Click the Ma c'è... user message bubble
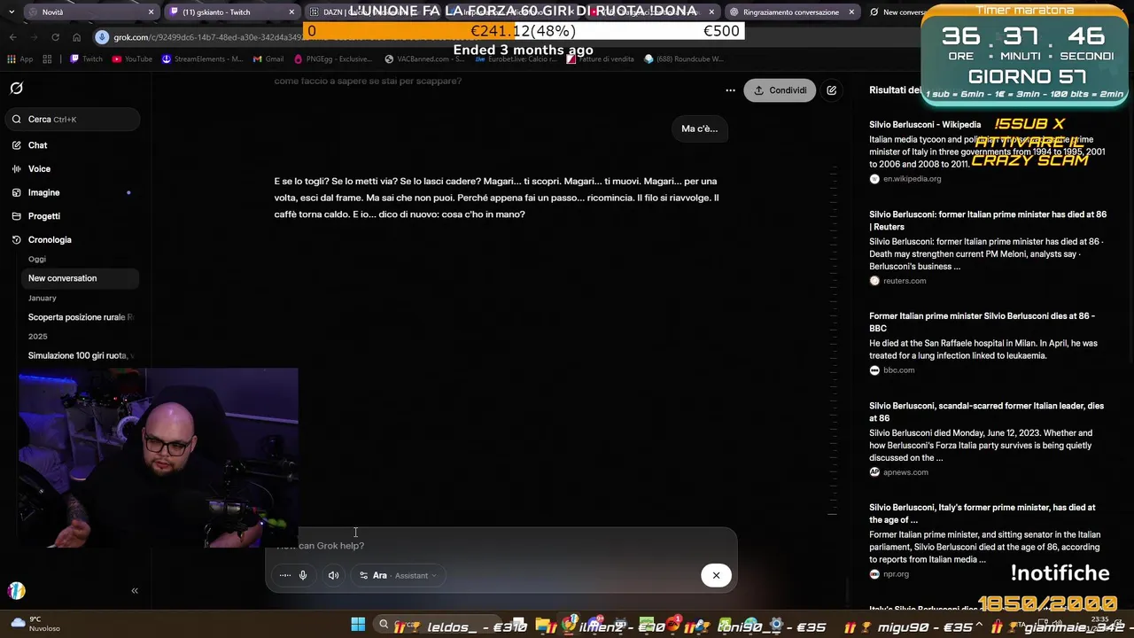The image size is (1134, 638). 699,128
